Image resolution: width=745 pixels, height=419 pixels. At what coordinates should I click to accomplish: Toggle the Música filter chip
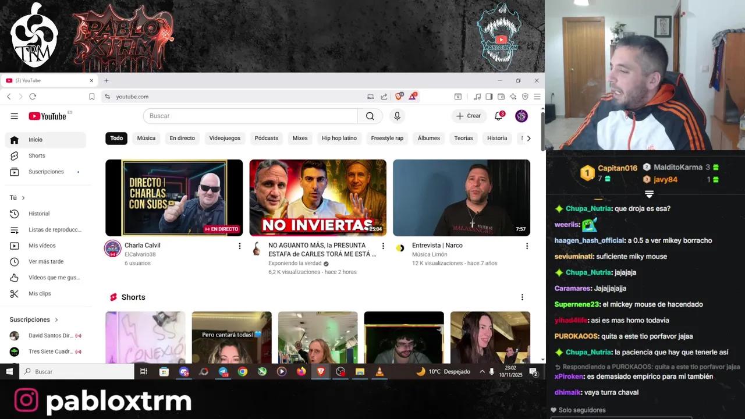click(x=146, y=138)
